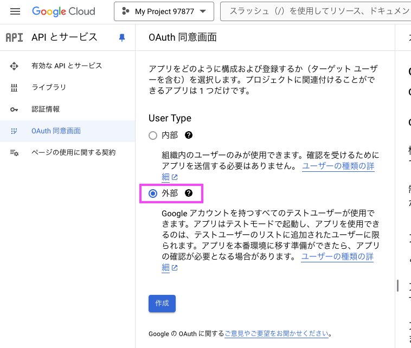
Task: Open the hamburger navigation menu
Action: click(15, 11)
